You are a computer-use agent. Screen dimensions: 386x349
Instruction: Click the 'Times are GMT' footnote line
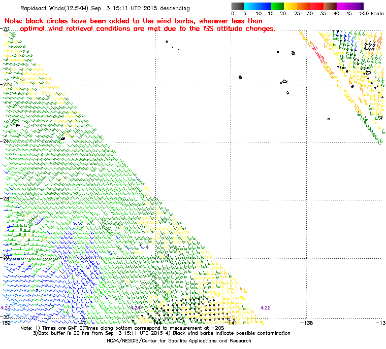(x=122, y=328)
